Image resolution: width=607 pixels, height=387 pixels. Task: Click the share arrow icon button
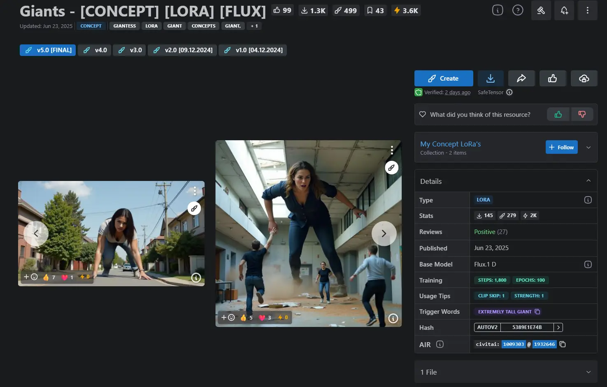coord(521,79)
